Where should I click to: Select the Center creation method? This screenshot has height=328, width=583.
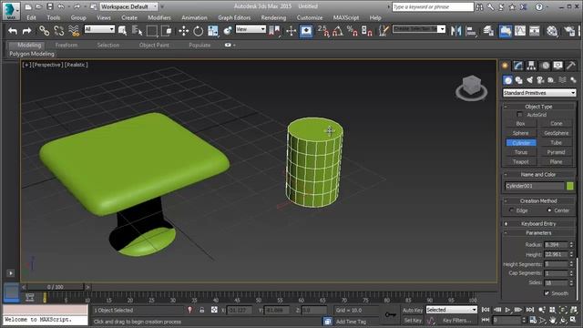pos(549,210)
